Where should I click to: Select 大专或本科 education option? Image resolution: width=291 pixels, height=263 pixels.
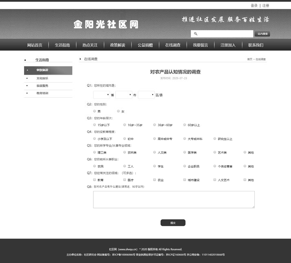point(185,138)
